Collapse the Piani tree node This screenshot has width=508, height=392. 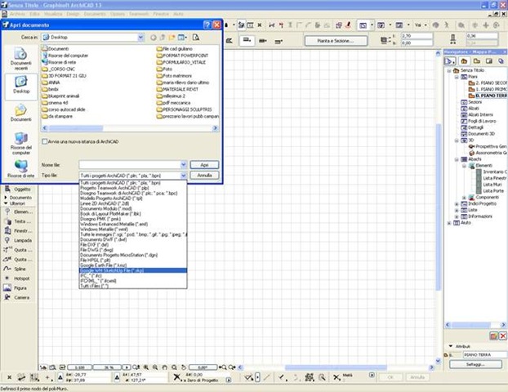point(457,77)
